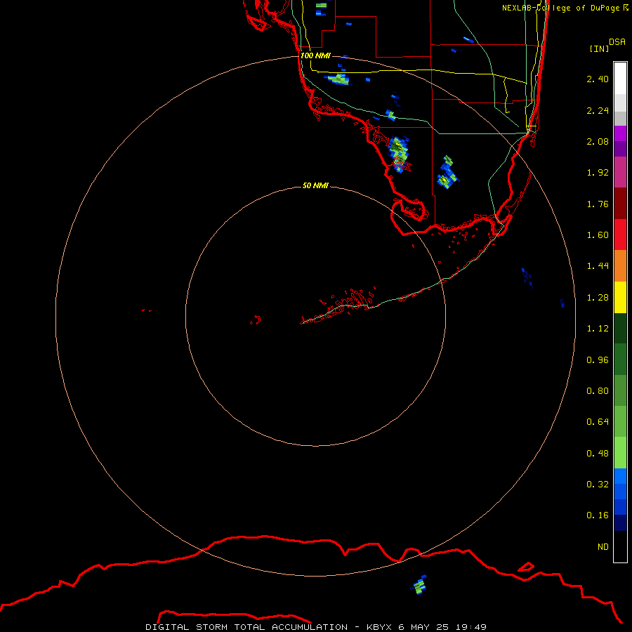
Task: Pick the white swatch atop the color scale
Action: point(620,79)
